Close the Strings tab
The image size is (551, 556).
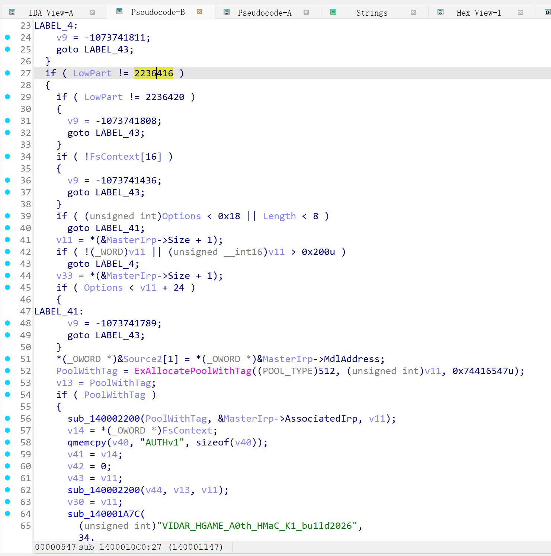pos(413,12)
